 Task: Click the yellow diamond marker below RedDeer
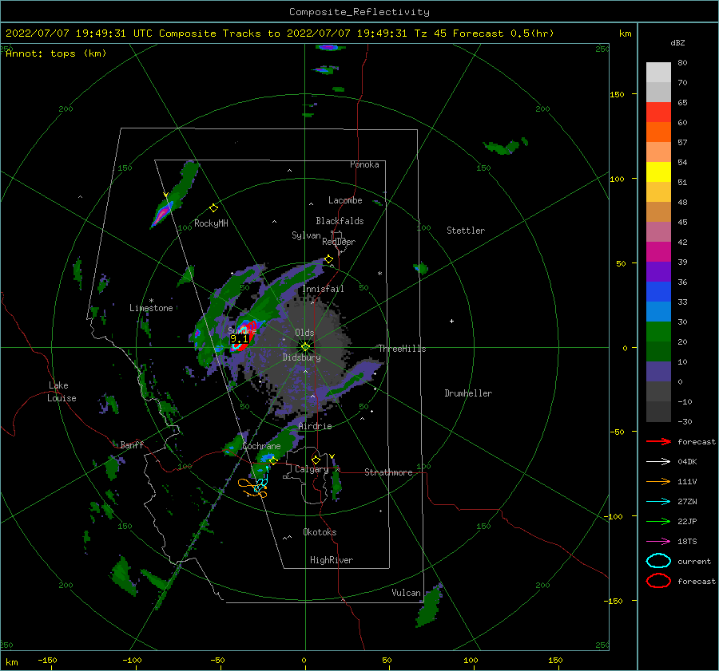pyautogui.click(x=329, y=259)
